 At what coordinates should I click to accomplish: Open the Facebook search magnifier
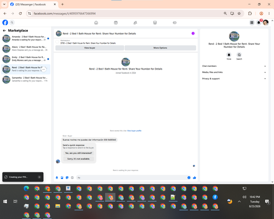[x=12, y=22]
